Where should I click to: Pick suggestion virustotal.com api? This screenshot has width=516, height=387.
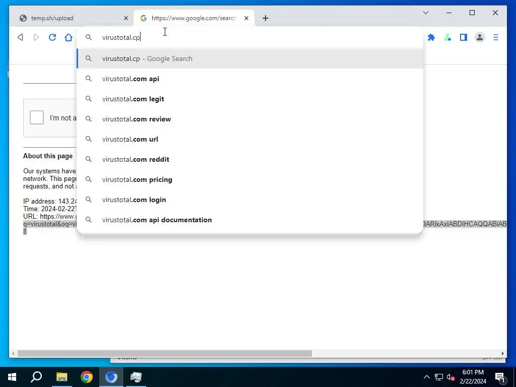(x=250, y=79)
